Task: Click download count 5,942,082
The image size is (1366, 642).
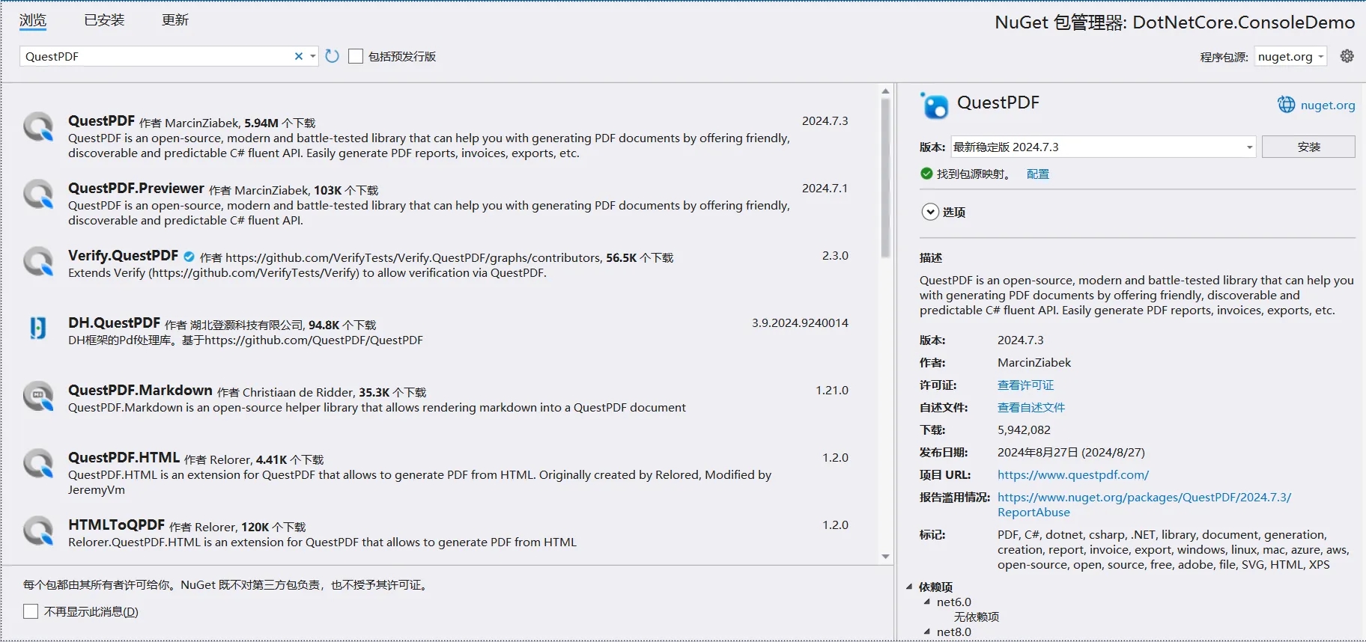Action: pyautogui.click(x=1024, y=429)
